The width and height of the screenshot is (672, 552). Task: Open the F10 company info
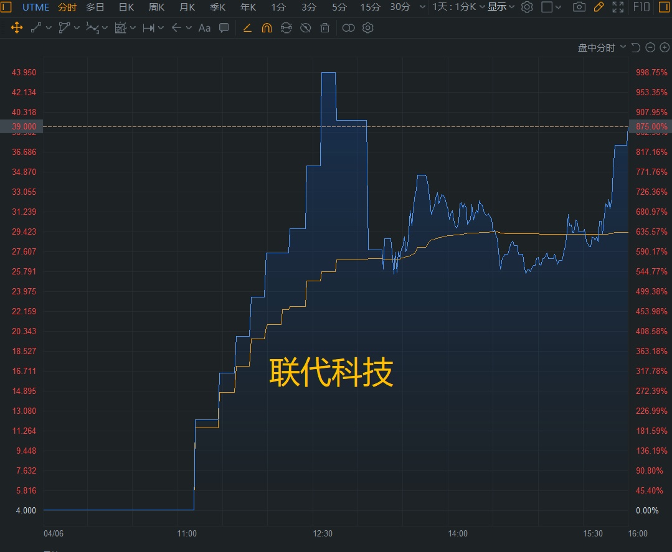pyautogui.click(x=641, y=7)
